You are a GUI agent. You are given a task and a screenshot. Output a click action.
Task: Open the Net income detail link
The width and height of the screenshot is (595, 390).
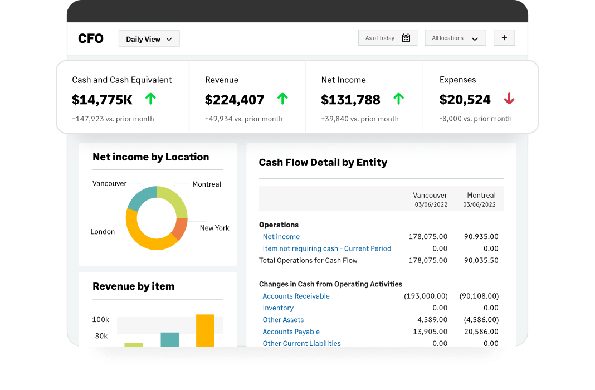(281, 236)
